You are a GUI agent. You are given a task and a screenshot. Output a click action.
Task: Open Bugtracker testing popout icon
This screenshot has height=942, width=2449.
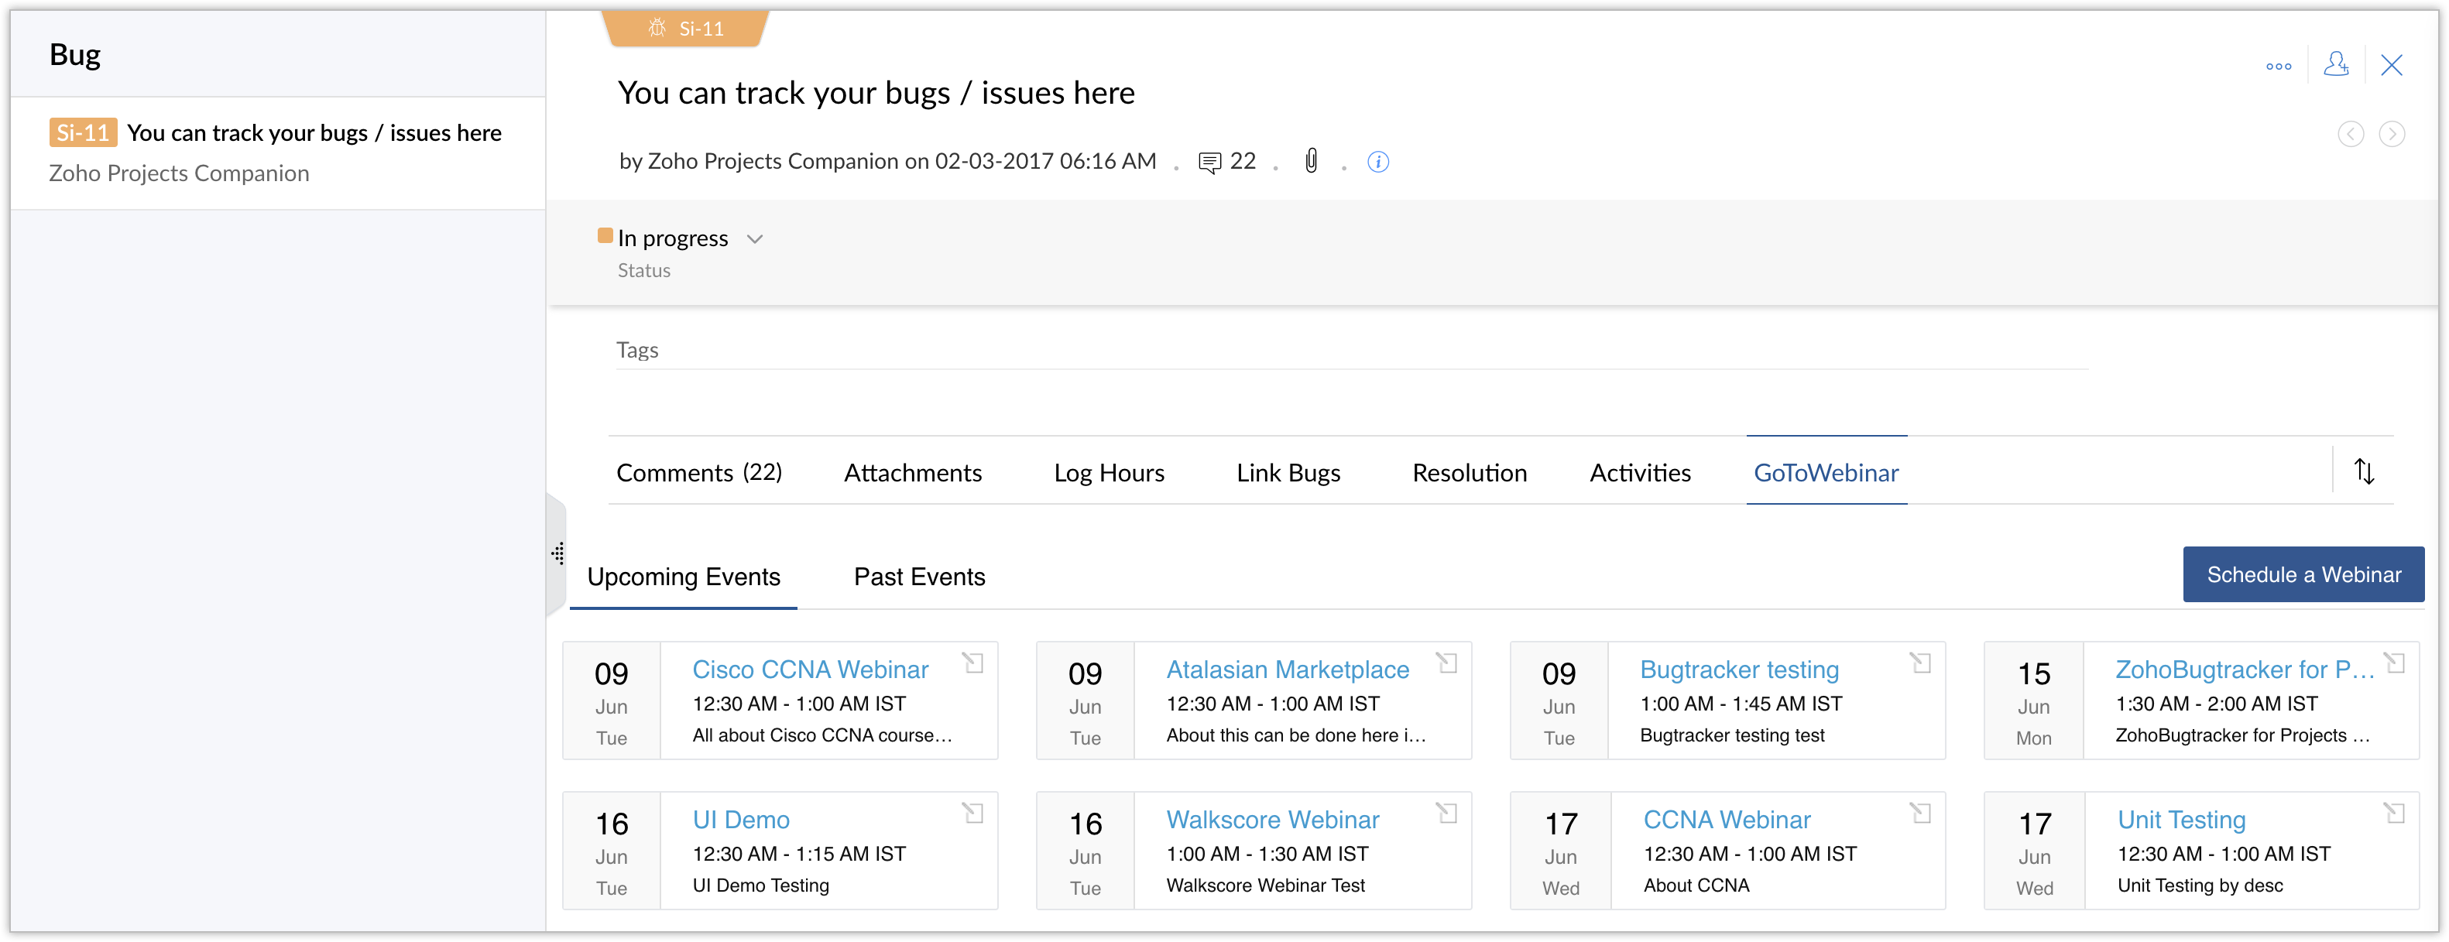[x=1919, y=663]
